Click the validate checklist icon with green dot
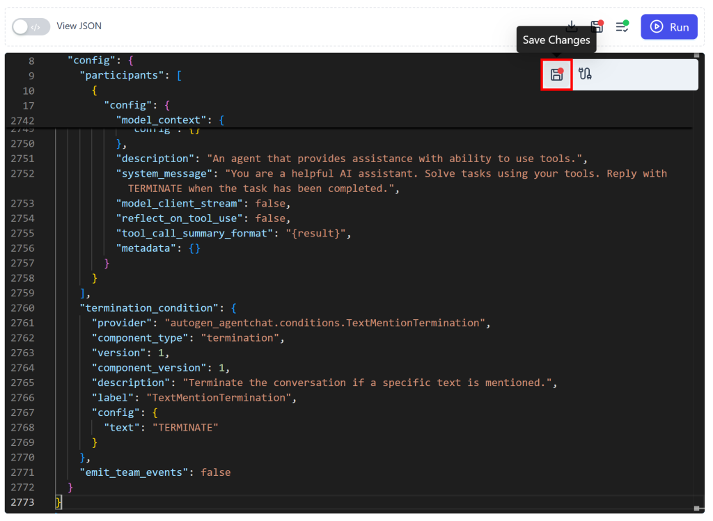Viewport: 713px width, 521px height. click(622, 26)
